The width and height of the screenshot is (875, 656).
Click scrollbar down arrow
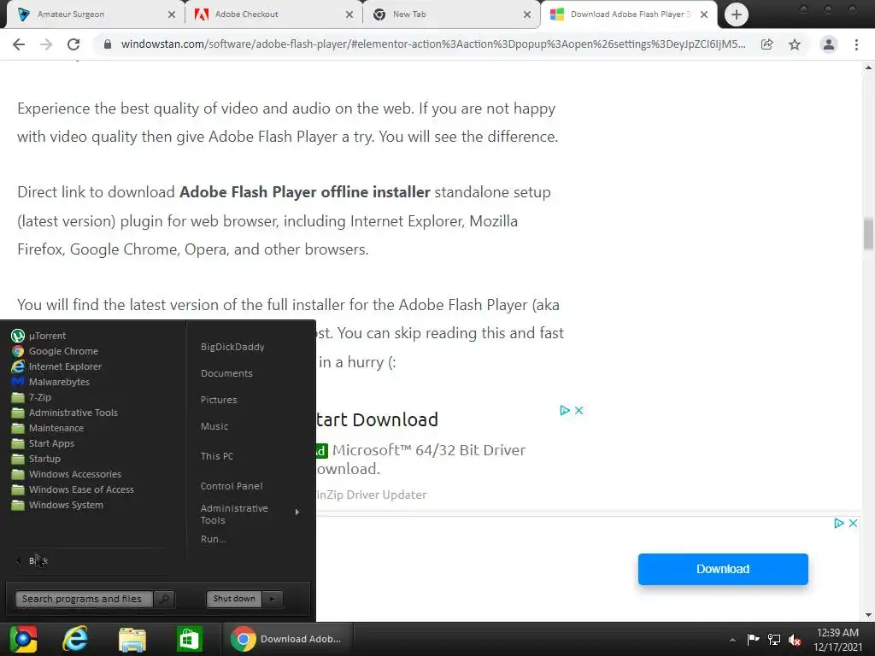(868, 615)
